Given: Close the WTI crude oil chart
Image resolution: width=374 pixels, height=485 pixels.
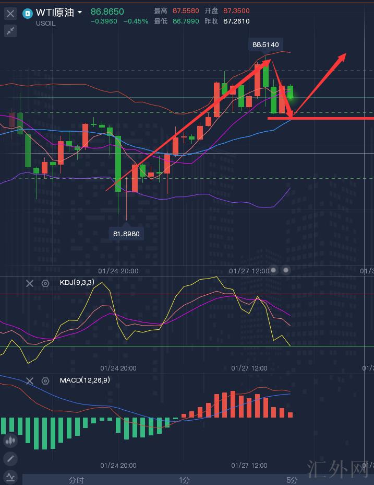Looking at the screenshot, I should pyautogui.click(x=10, y=14).
